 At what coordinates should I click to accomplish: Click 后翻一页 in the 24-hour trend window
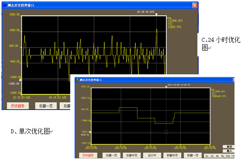(x=46, y=106)
